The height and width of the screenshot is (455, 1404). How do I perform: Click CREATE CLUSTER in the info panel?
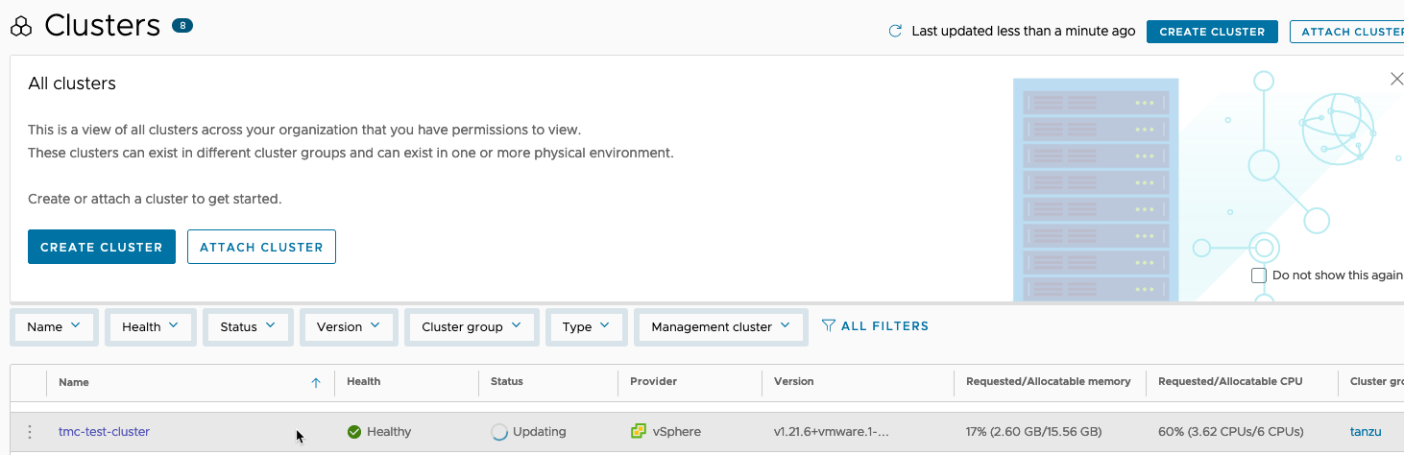(x=102, y=247)
